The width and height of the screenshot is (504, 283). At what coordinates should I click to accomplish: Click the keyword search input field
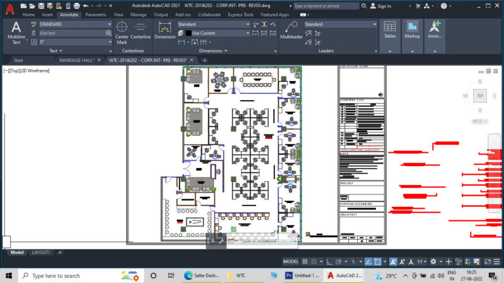pos(326,6)
